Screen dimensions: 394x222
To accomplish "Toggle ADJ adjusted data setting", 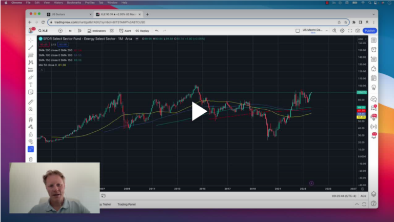I will 363,195.
